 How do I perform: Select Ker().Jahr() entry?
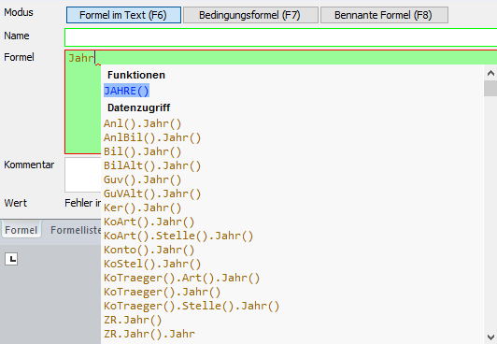(142, 208)
